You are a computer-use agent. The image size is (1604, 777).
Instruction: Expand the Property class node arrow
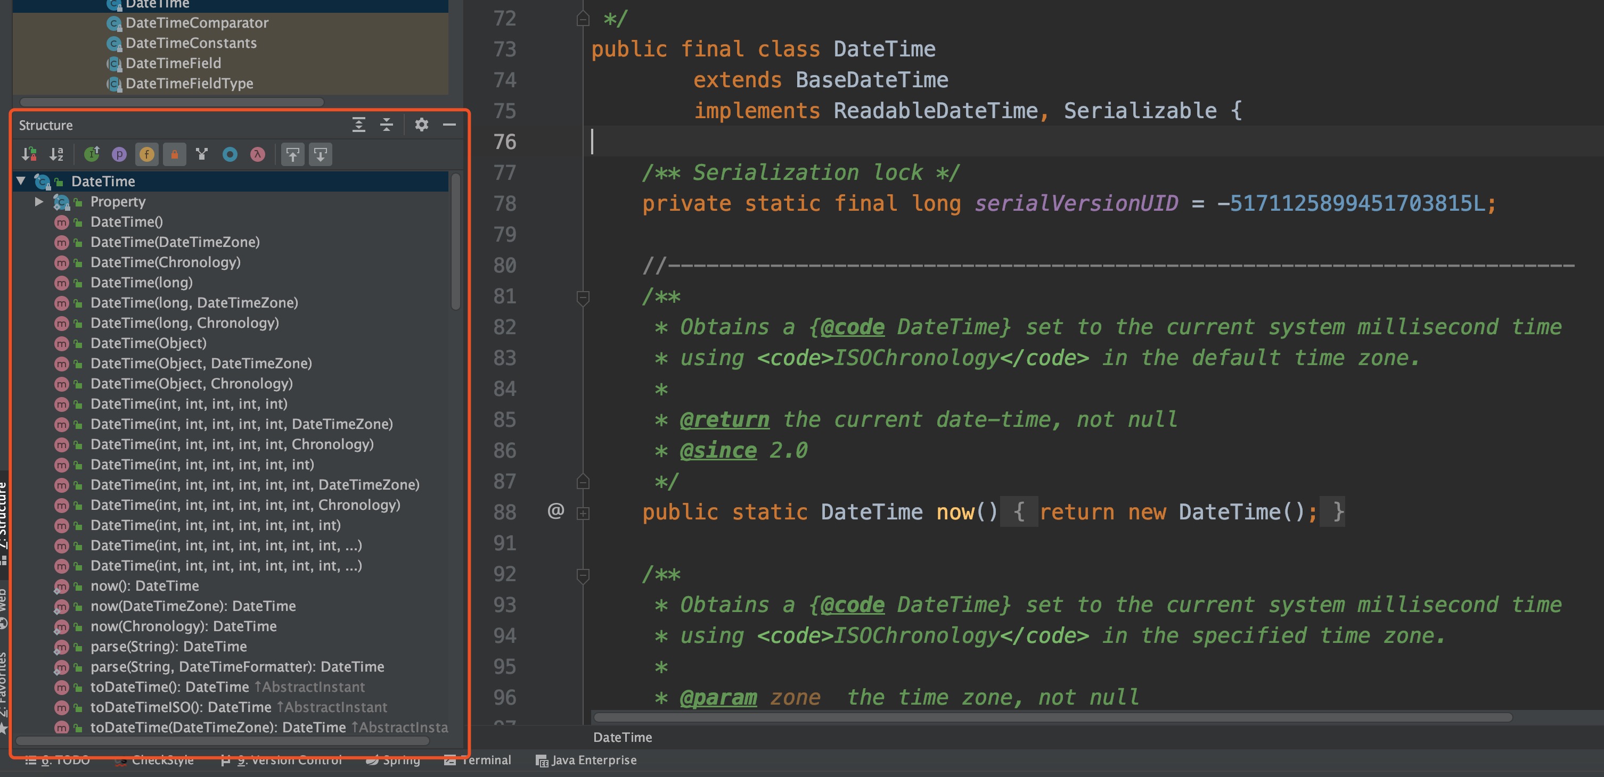[x=38, y=202]
